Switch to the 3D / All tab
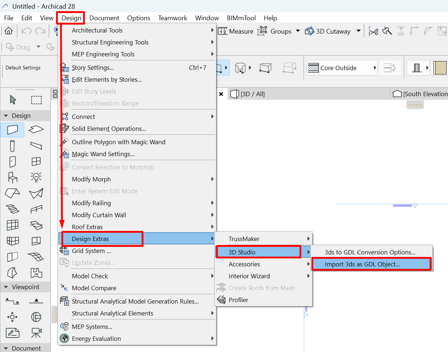Viewport: 448px width, 352px height. click(249, 94)
